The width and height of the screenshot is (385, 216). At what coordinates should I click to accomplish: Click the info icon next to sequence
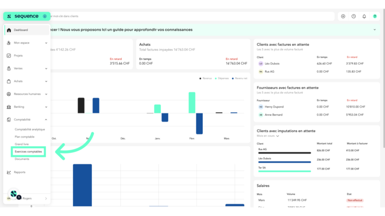click(x=45, y=17)
